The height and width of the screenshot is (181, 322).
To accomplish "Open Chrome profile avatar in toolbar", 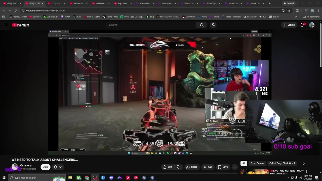I will click(x=312, y=11).
